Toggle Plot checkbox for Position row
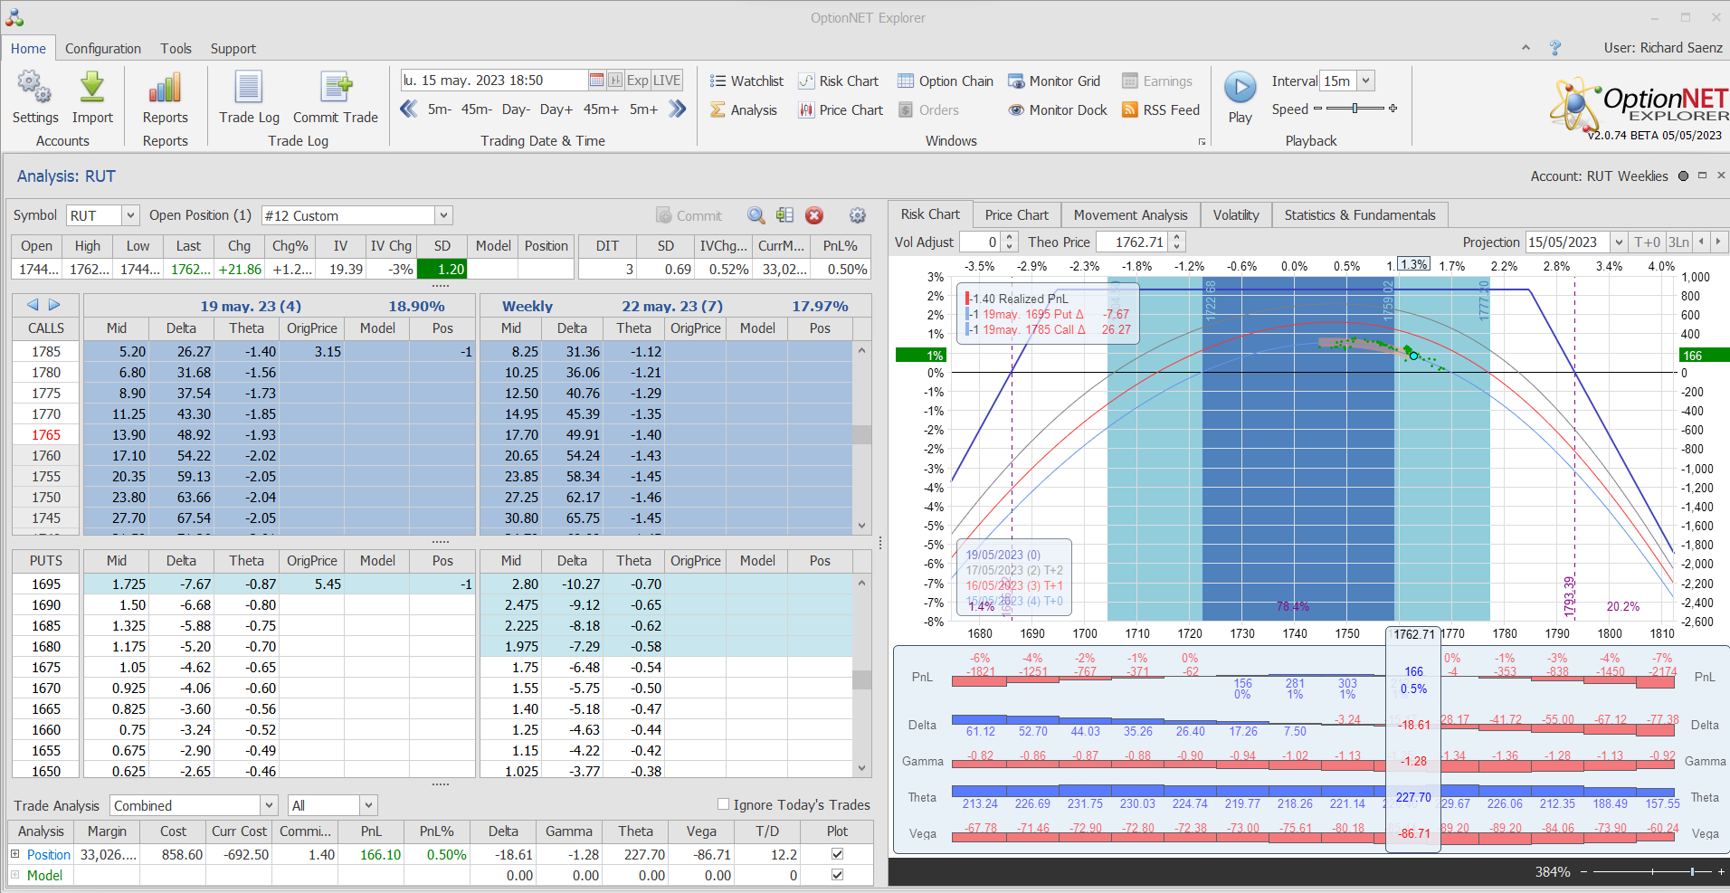 [x=837, y=854]
